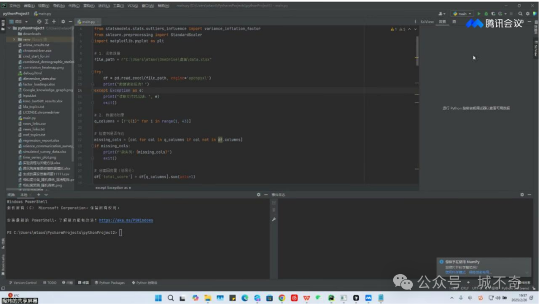
Task: Click the user account icon in toolbar
Action: click(x=441, y=14)
